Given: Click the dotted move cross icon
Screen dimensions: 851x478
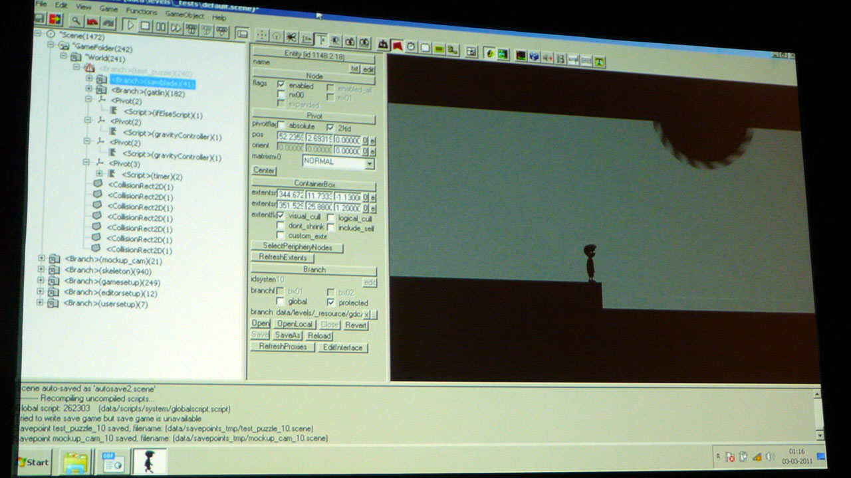Looking at the screenshot, I should (263, 35).
